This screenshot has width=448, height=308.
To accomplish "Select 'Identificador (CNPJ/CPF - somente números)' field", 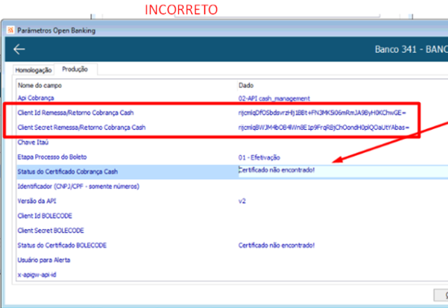I will 78,186.
